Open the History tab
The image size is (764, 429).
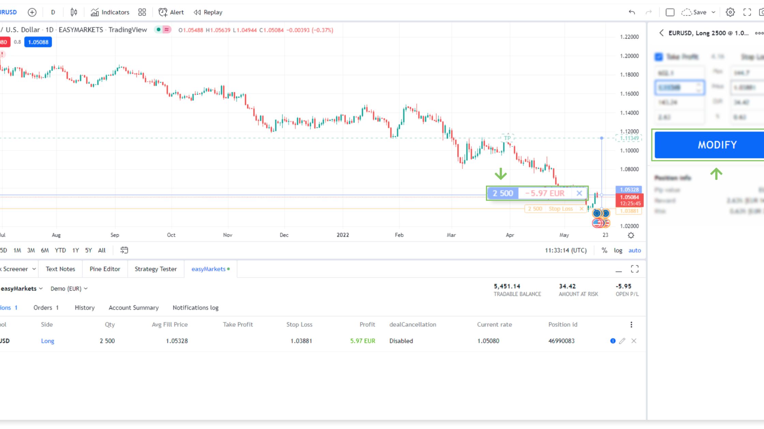pos(85,308)
